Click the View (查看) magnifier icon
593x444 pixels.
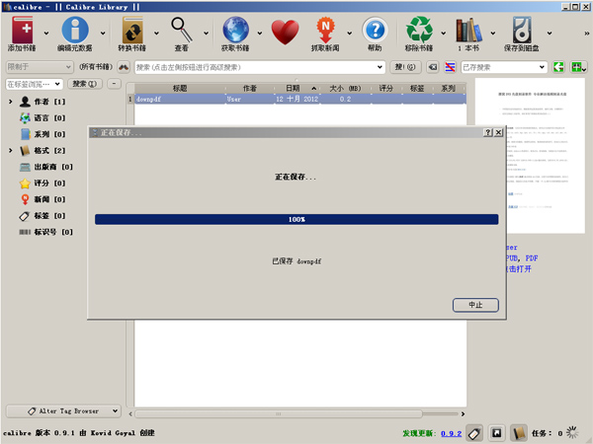[x=182, y=31]
